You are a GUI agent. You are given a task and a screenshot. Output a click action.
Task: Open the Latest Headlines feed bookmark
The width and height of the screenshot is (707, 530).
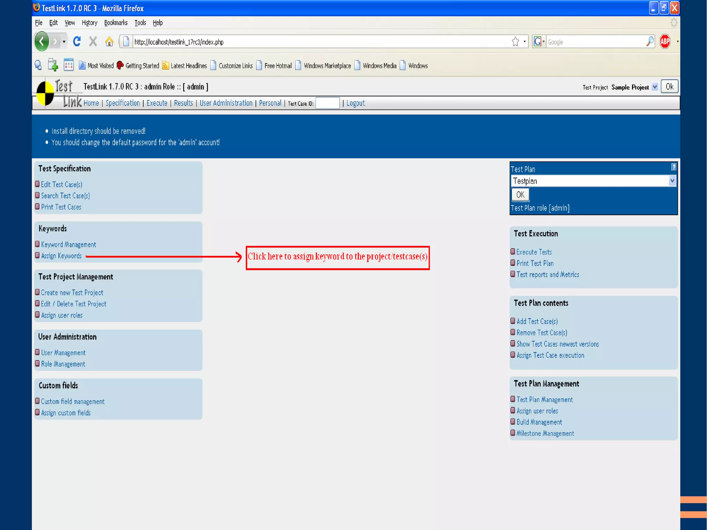184,65
